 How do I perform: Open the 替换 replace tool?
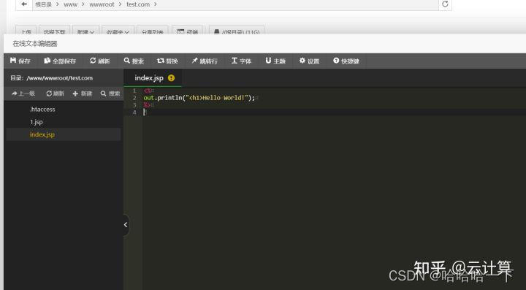pyautogui.click(x=167, y=61)
